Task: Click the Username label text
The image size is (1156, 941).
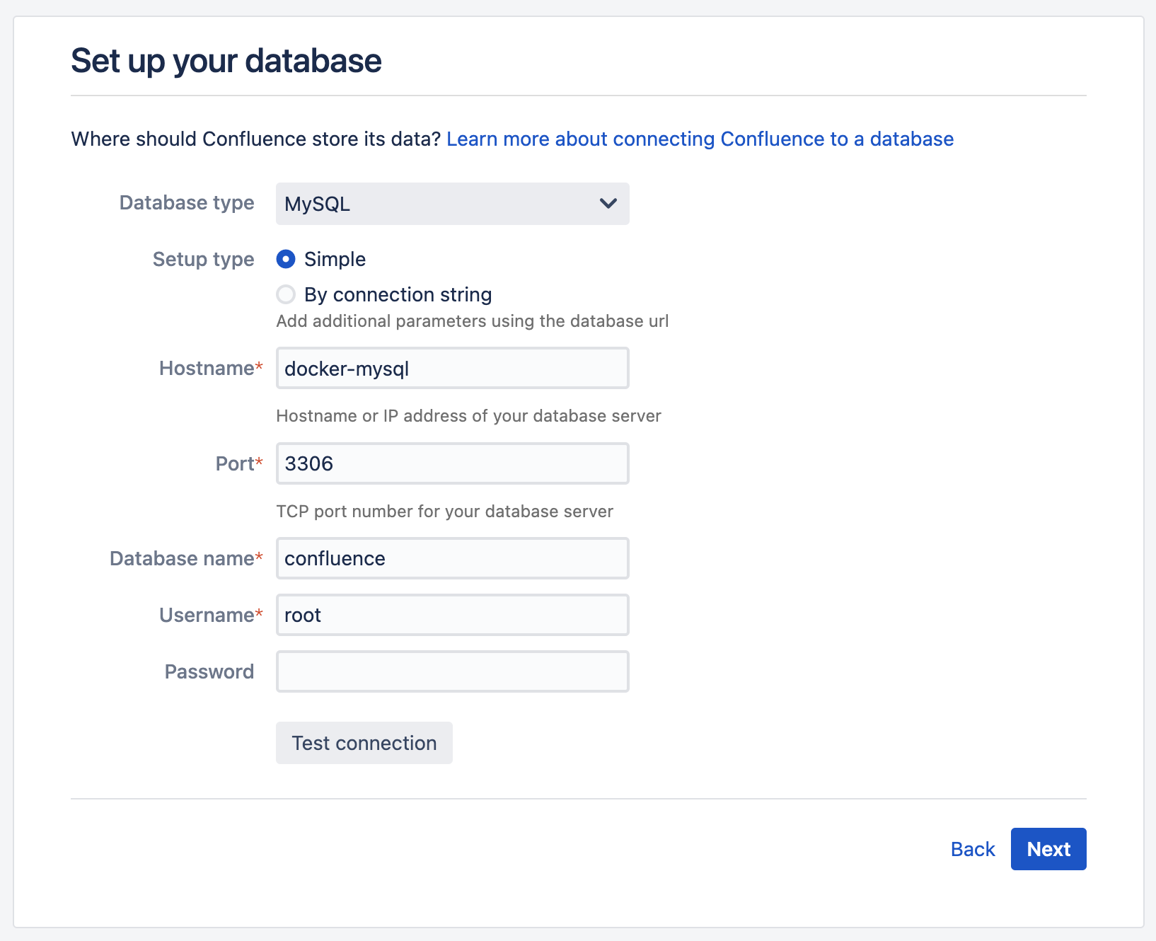Action: tap(207, 615)
